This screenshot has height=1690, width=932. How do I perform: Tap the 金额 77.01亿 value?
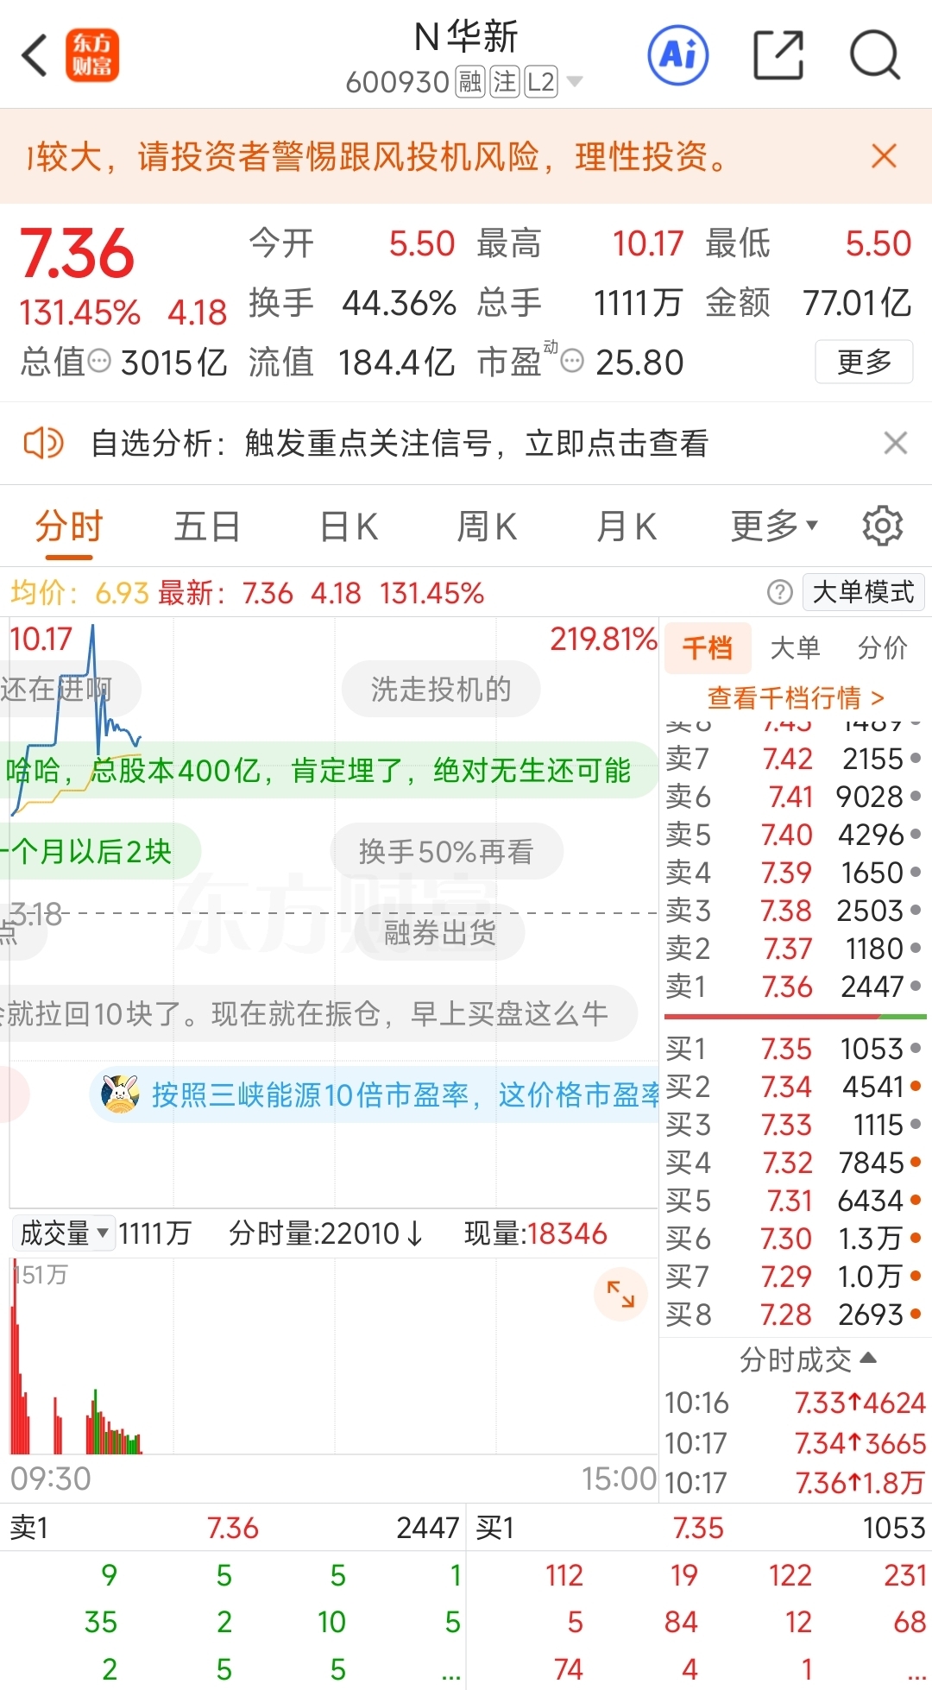point(857,303)
